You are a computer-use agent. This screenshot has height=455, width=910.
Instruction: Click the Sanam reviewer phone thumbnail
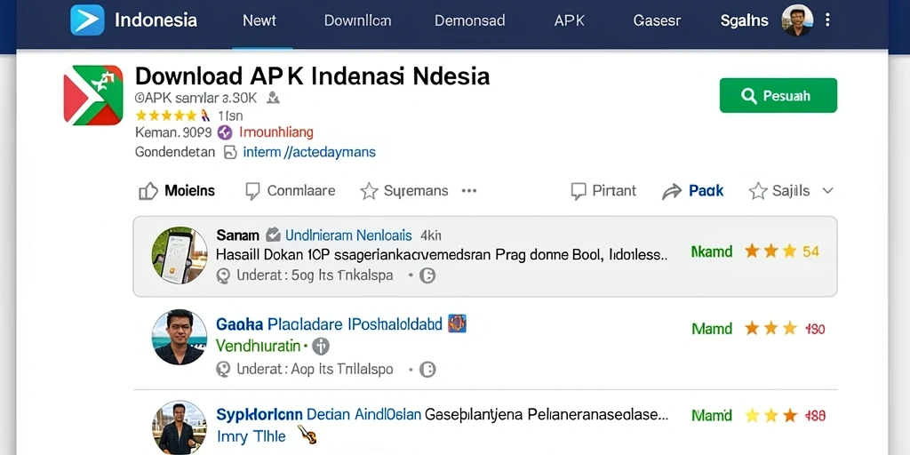point(180,255)
